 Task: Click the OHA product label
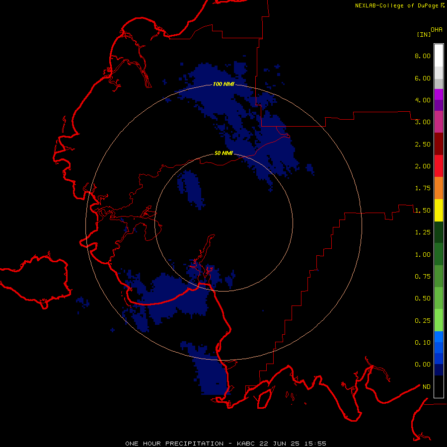437,30
